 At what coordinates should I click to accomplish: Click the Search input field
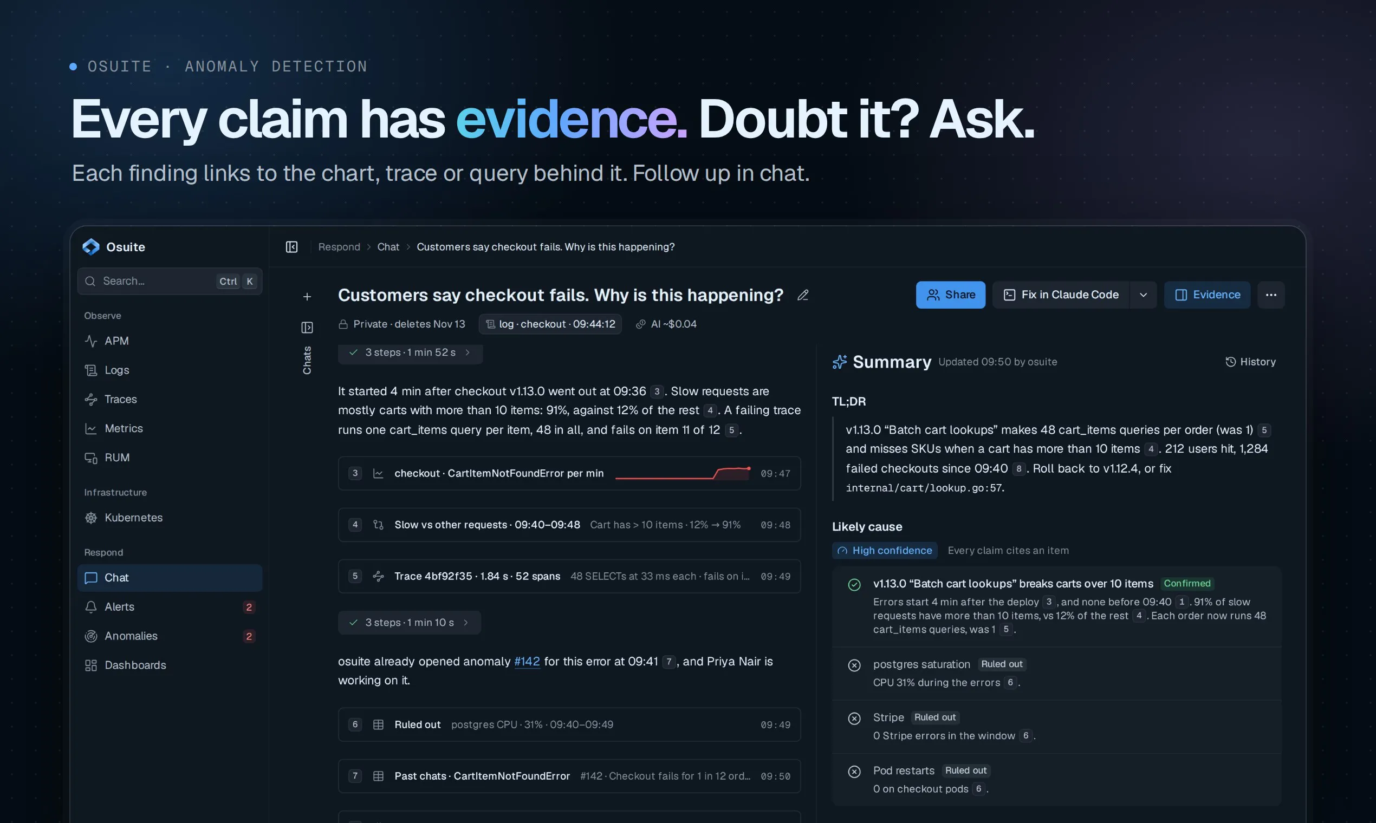[x=170, y=281]
